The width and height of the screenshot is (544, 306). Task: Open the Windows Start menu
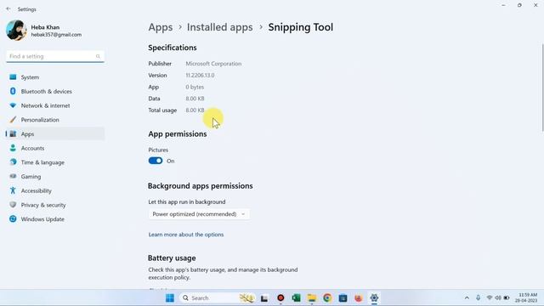click(170, 298)
